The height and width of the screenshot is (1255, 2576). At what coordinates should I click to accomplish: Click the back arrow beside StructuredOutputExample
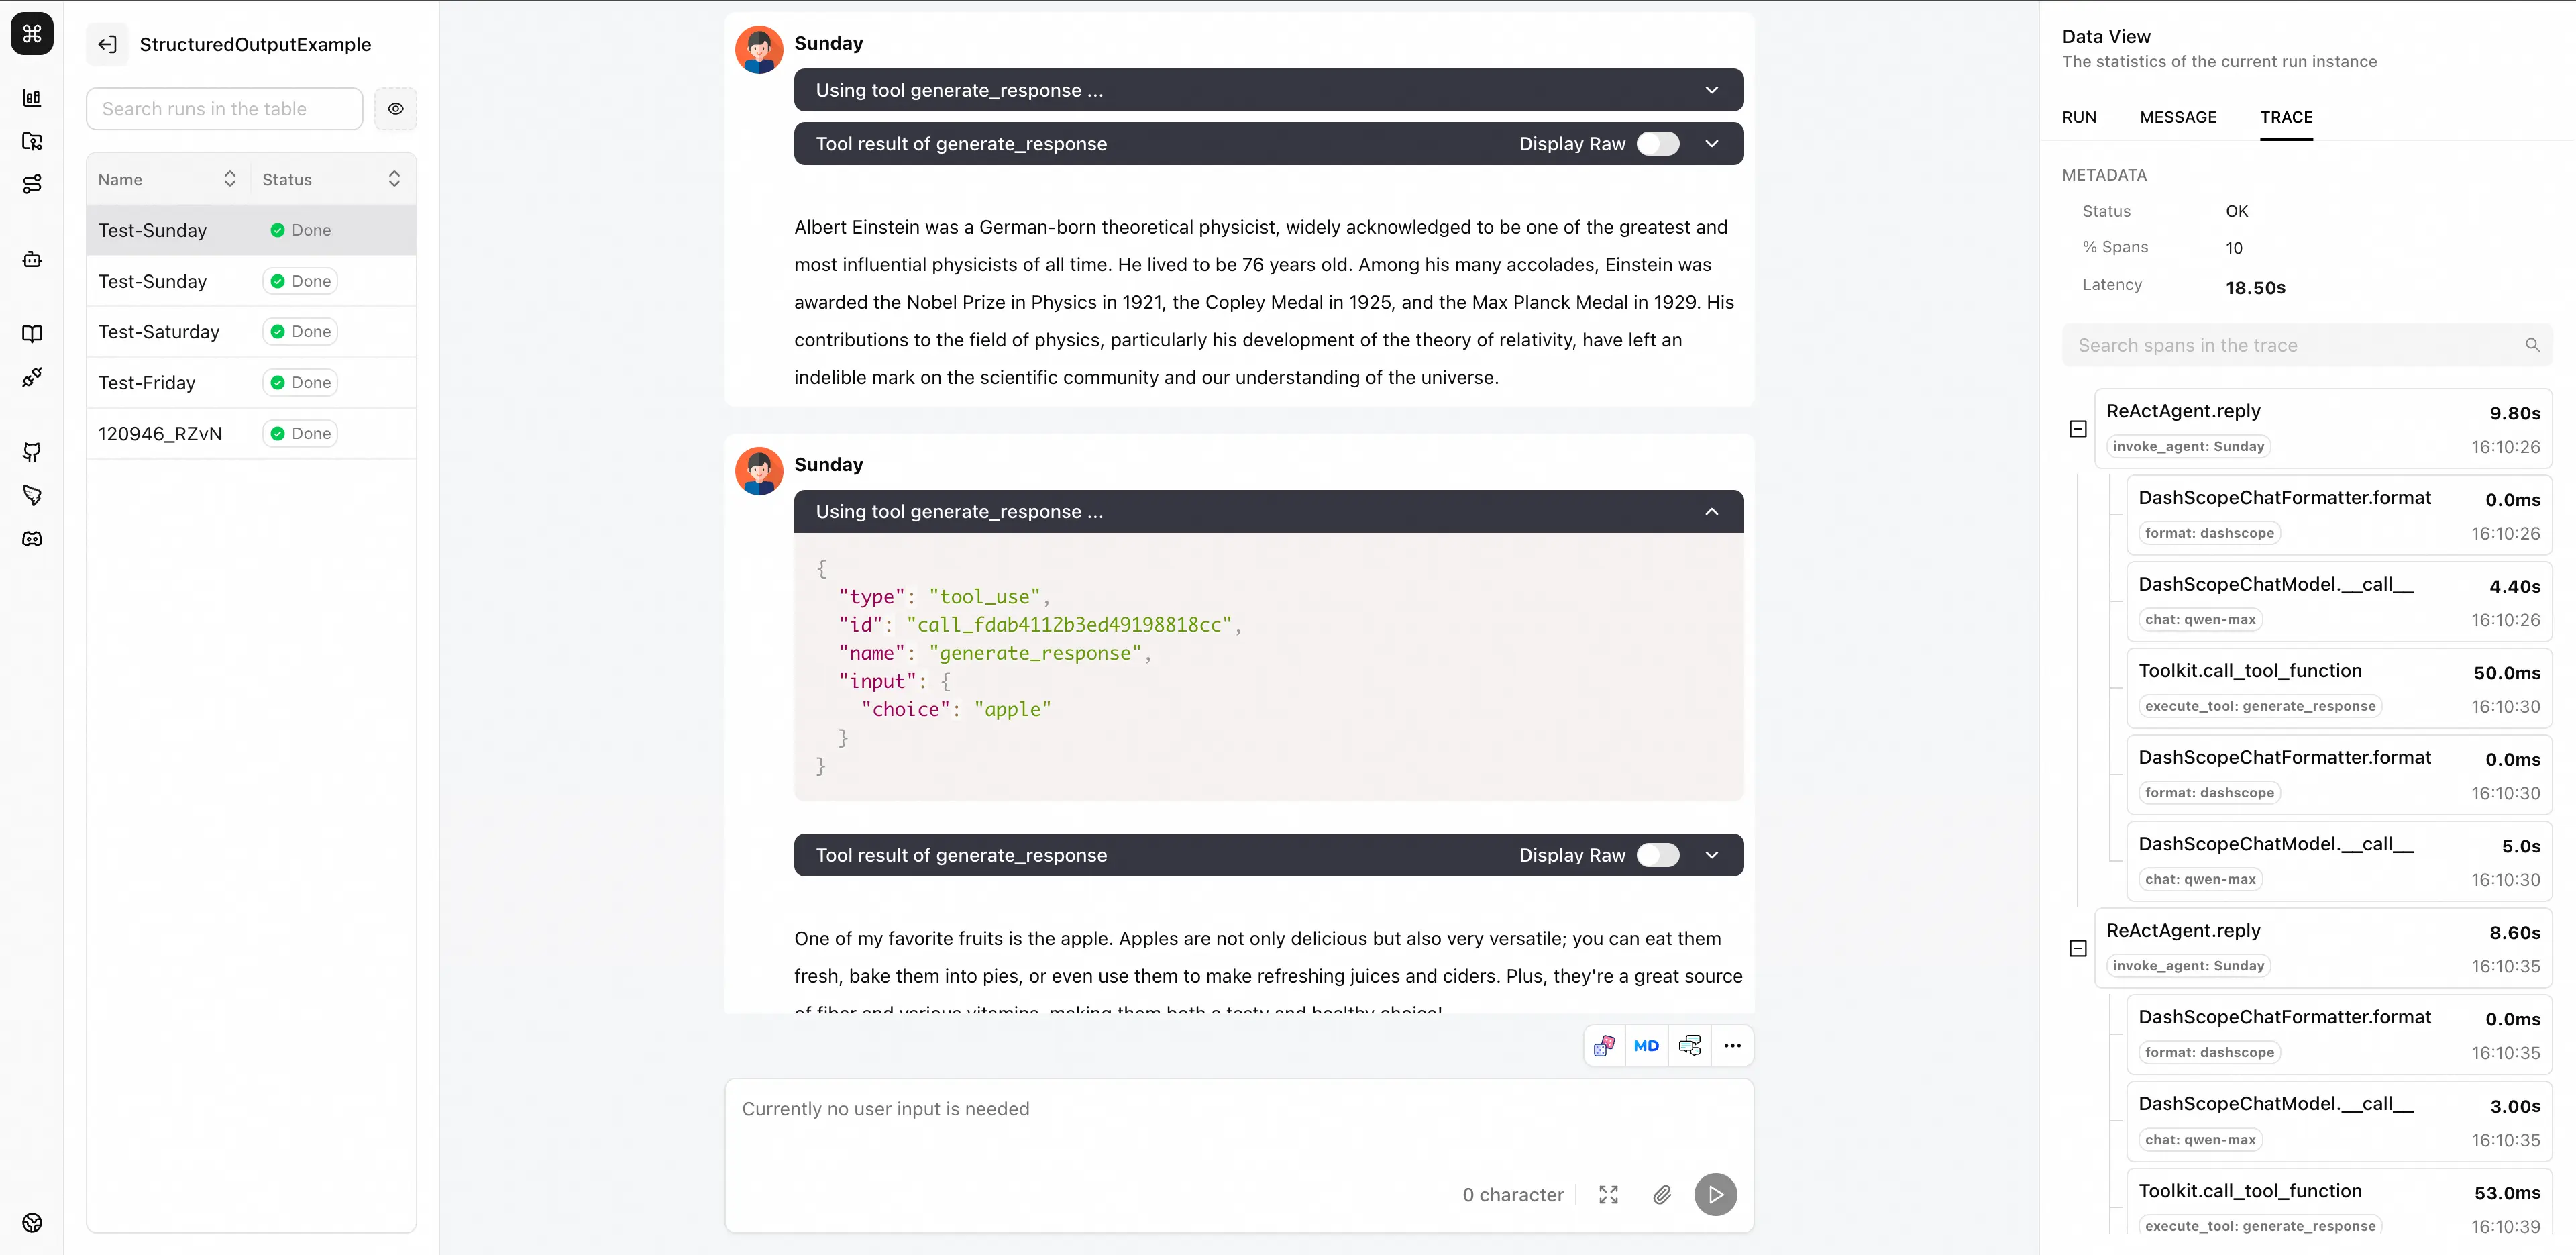pyautogui.click(x=107, y=44)
